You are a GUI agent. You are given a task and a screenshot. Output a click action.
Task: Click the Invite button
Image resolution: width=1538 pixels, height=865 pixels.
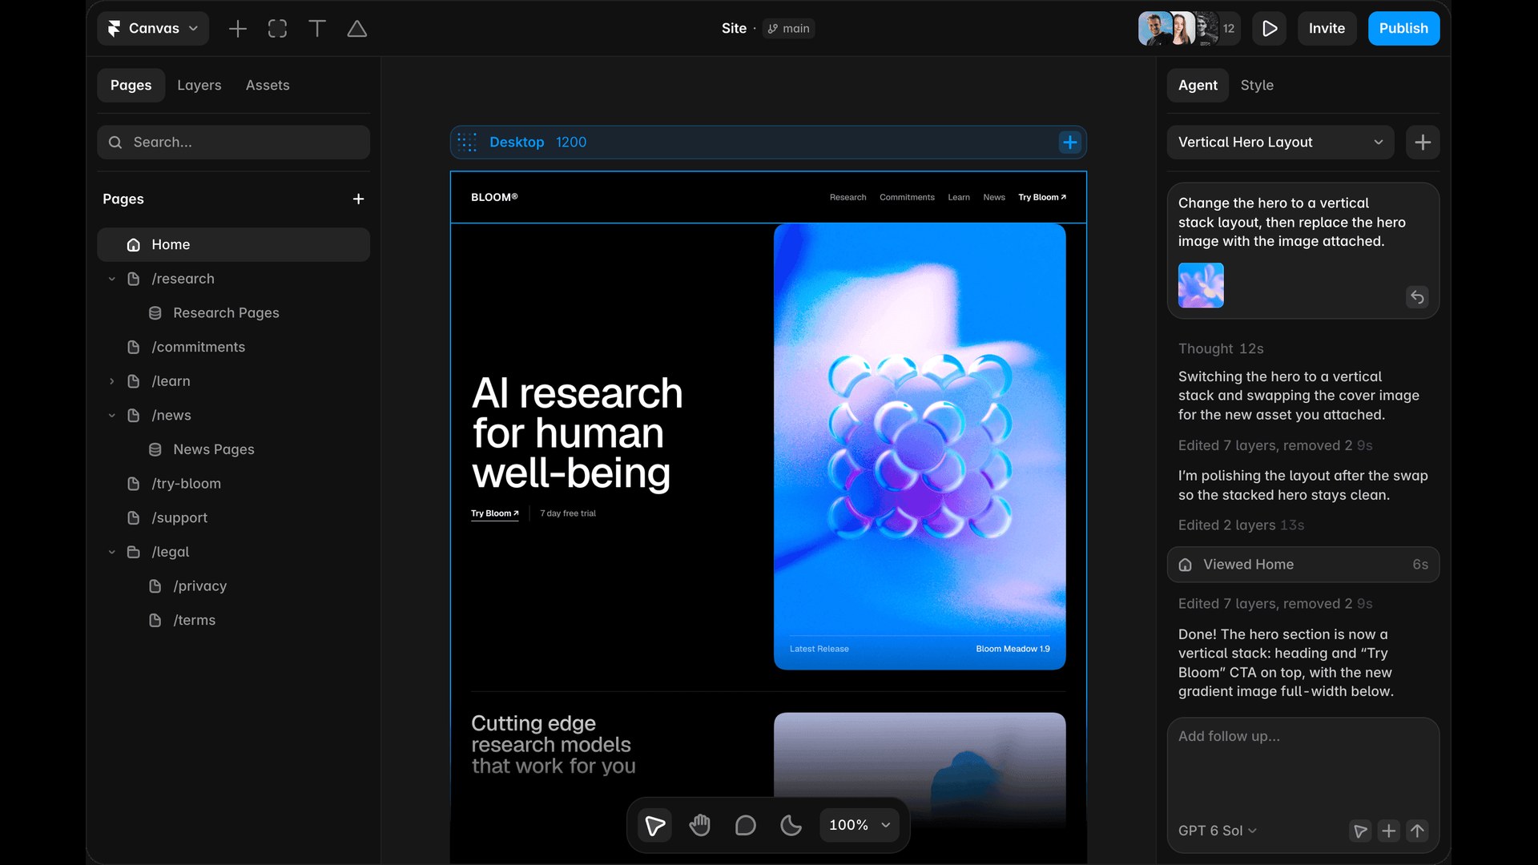[1327, 29]
